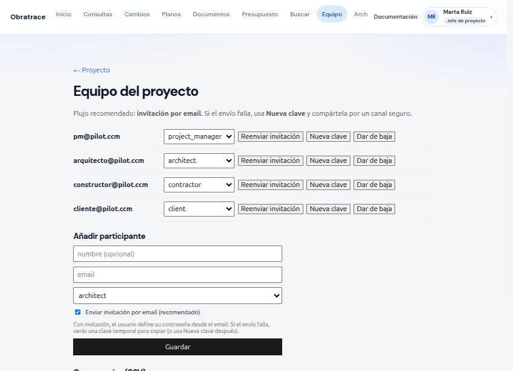The width and height of the screenshot is (513, 371).
Task: Switch to the Cambios tab
Action: [x=137, y=14]
